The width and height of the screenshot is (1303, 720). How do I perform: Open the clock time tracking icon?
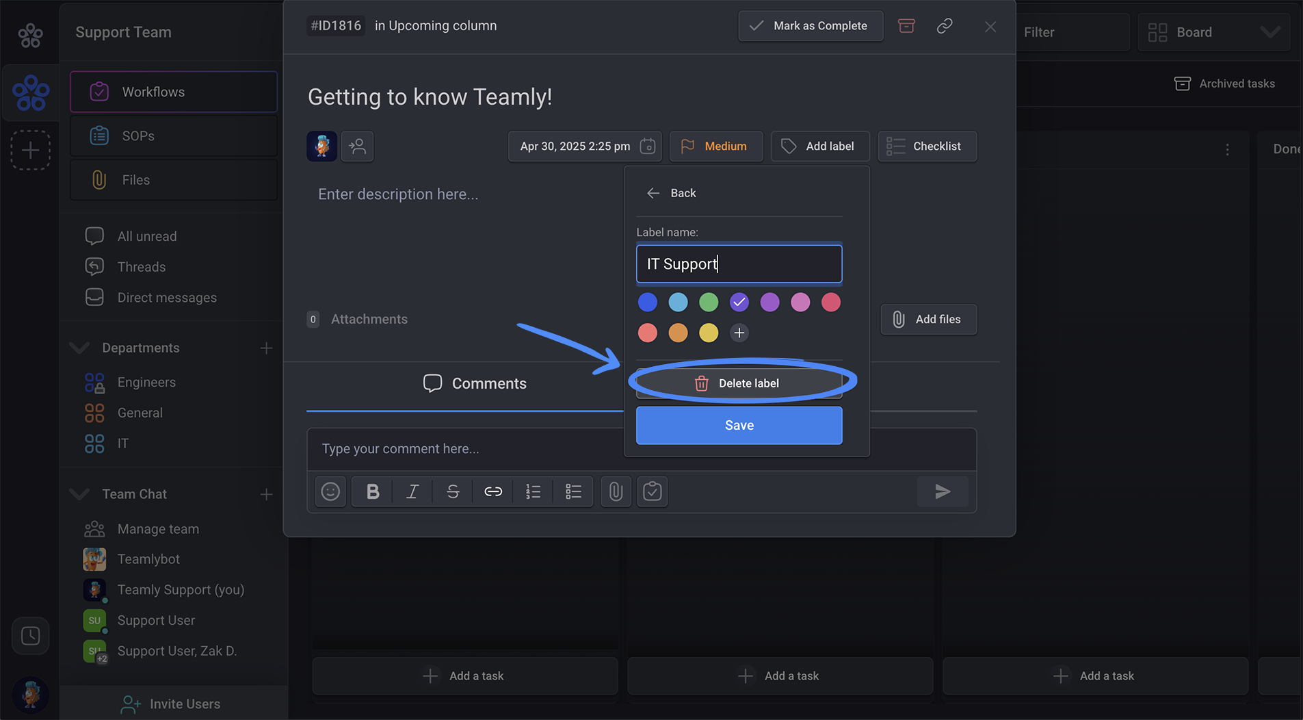[31, 636]
